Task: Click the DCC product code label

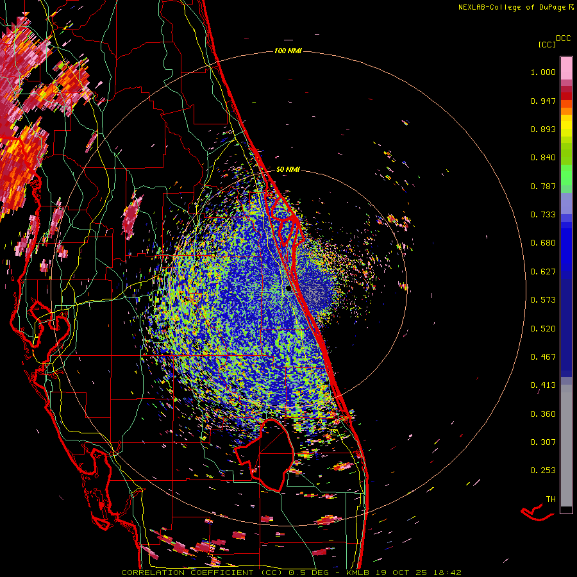Action: (x=563, y=38)
